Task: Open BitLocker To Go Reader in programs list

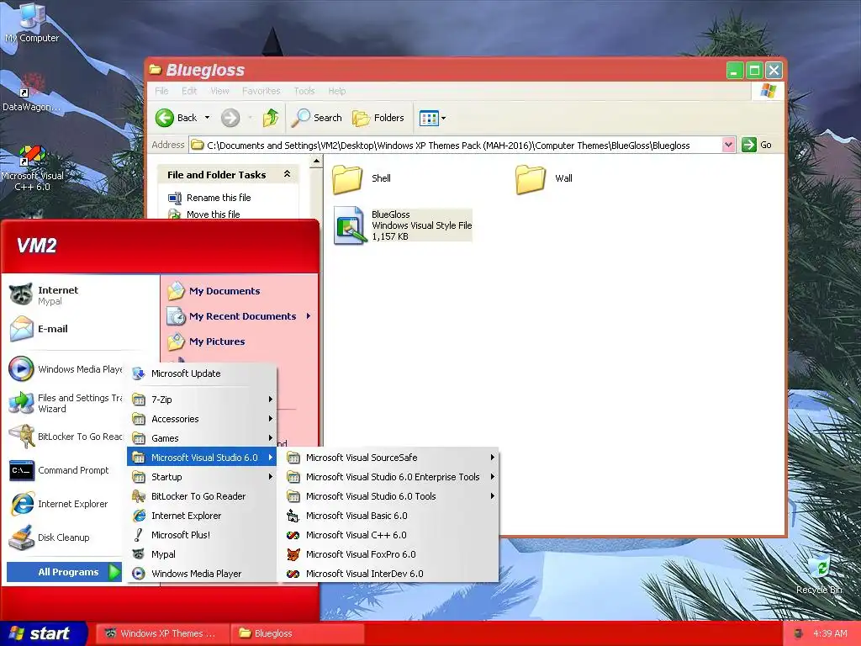Action: click(x=202, y=496)
